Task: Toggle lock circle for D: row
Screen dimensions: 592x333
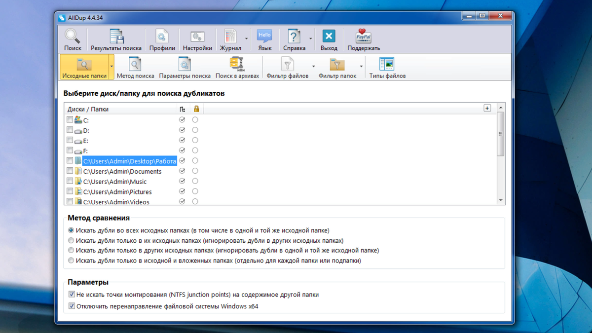Action: (195, 130)
